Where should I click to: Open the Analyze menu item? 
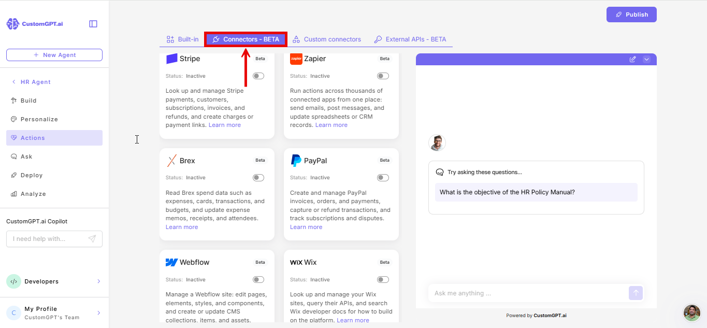pyautogui.click(x=54, y=194)
